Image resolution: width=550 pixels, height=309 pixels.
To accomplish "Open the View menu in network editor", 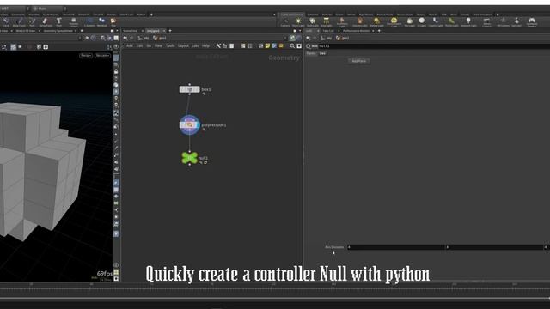I will [x=158, y=45].
